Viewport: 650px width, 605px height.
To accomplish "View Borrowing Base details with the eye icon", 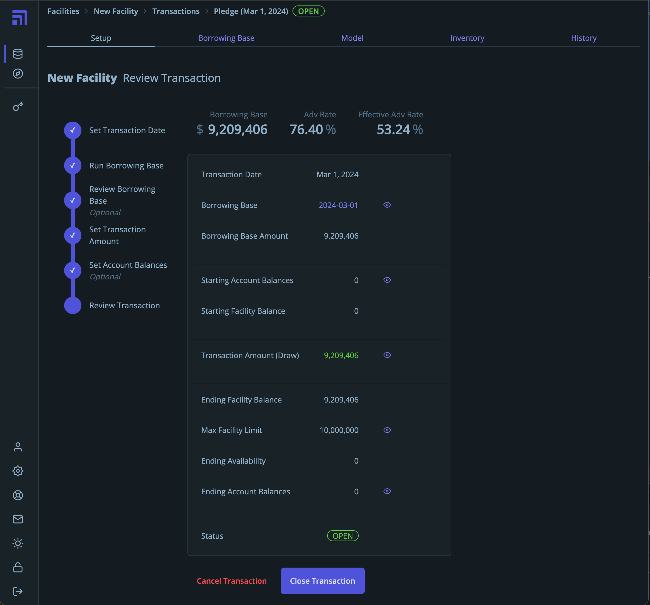I will pyautogui.click(x=387, y=205).
